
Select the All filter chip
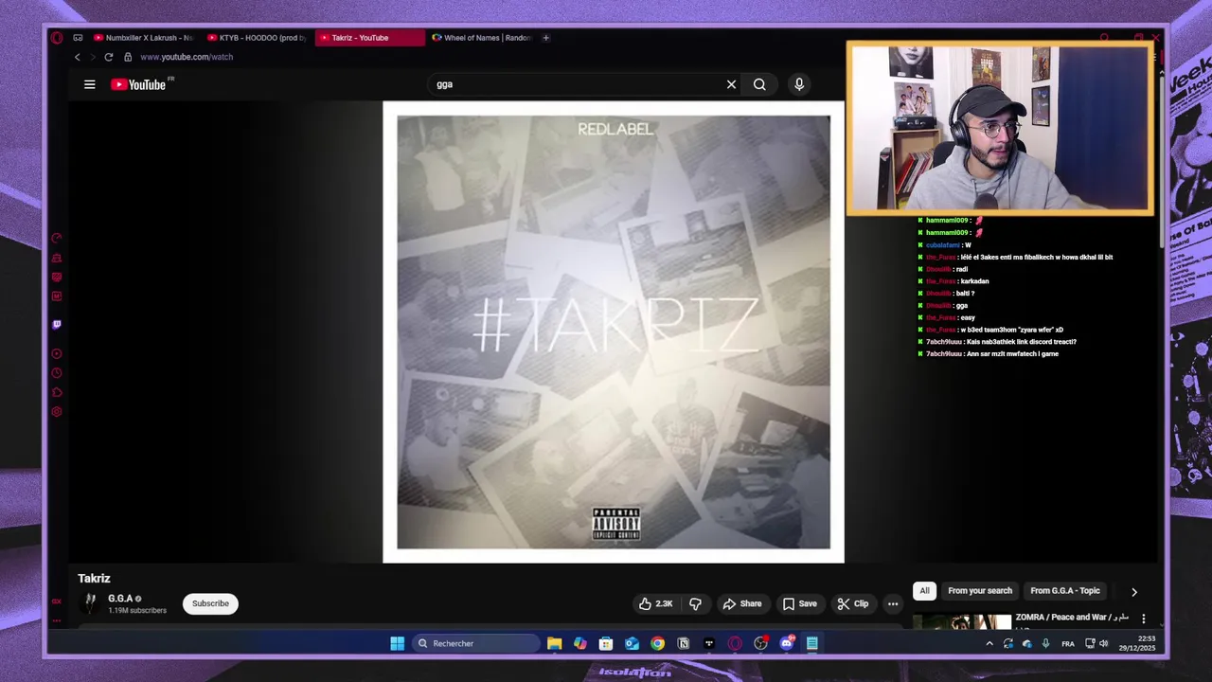(924, 591)
